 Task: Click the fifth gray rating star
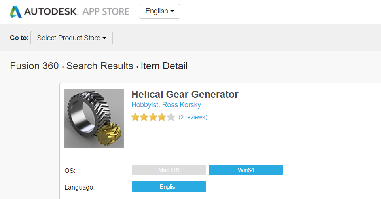(x=171, y=117)
